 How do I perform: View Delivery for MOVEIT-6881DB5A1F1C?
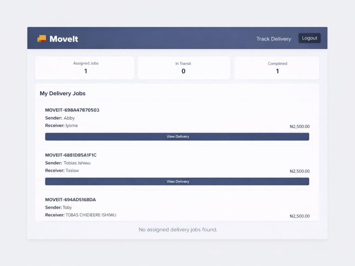[177, 181]
